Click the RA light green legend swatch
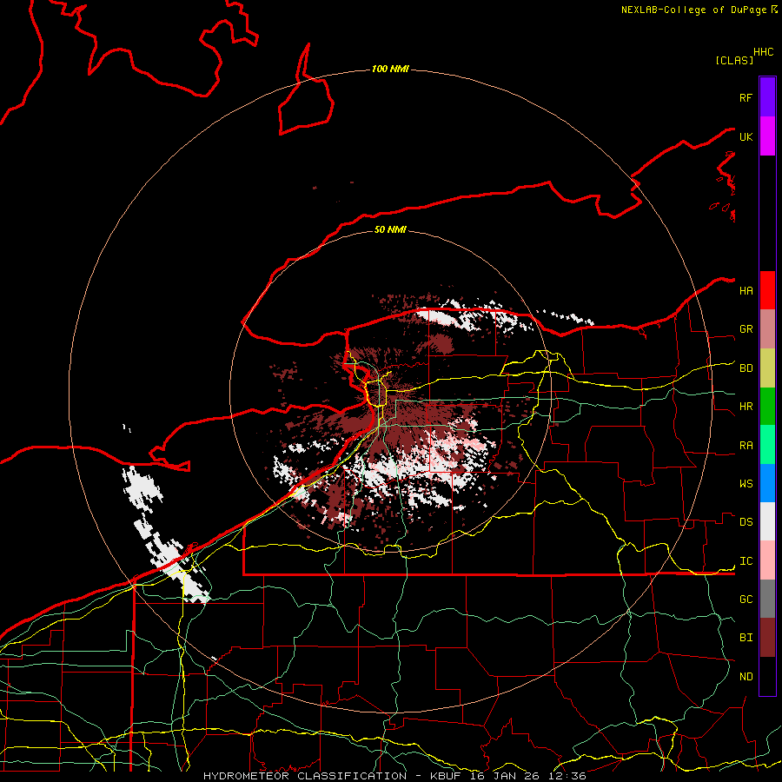Viewport: 782px width, 782px height. click(767, 445)
